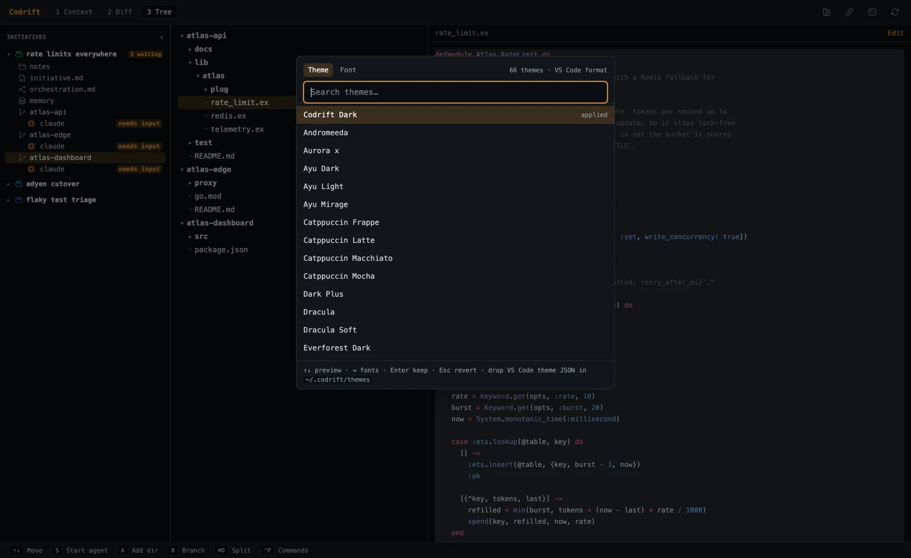Choose the Catppuccin Frappe theme
Screen dimensions: 911x558
(x=455, y=222)
